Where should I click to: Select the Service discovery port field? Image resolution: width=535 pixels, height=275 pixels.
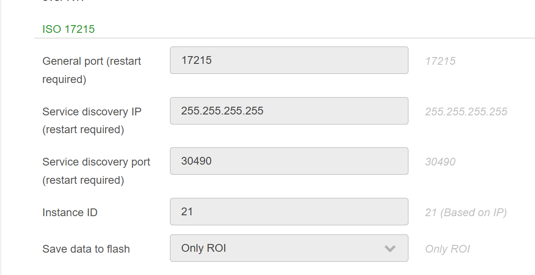(x=289, y=161)
